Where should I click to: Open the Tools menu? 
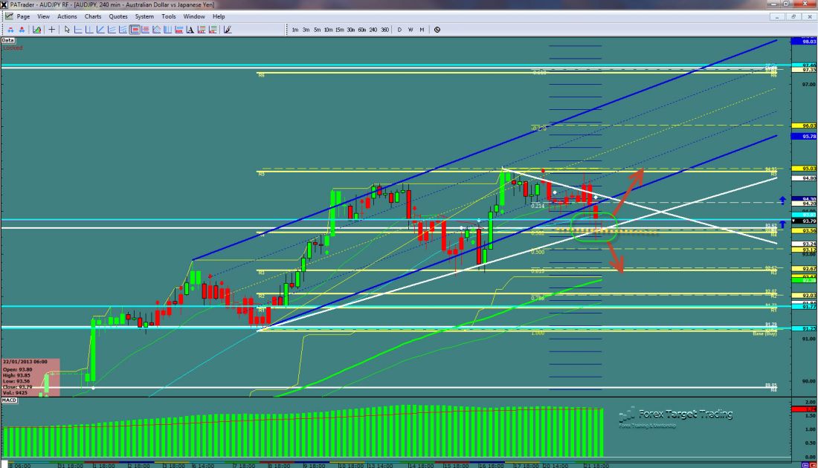click(x=169, y=16)
